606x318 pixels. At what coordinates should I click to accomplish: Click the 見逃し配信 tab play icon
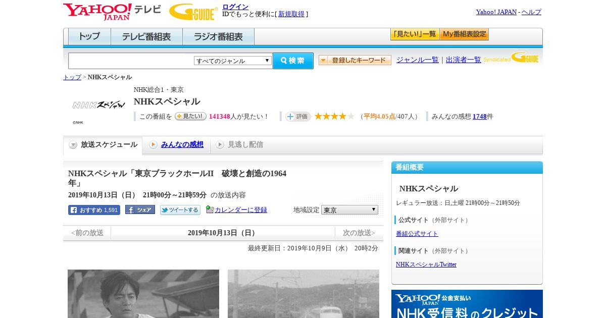[220, 145]
